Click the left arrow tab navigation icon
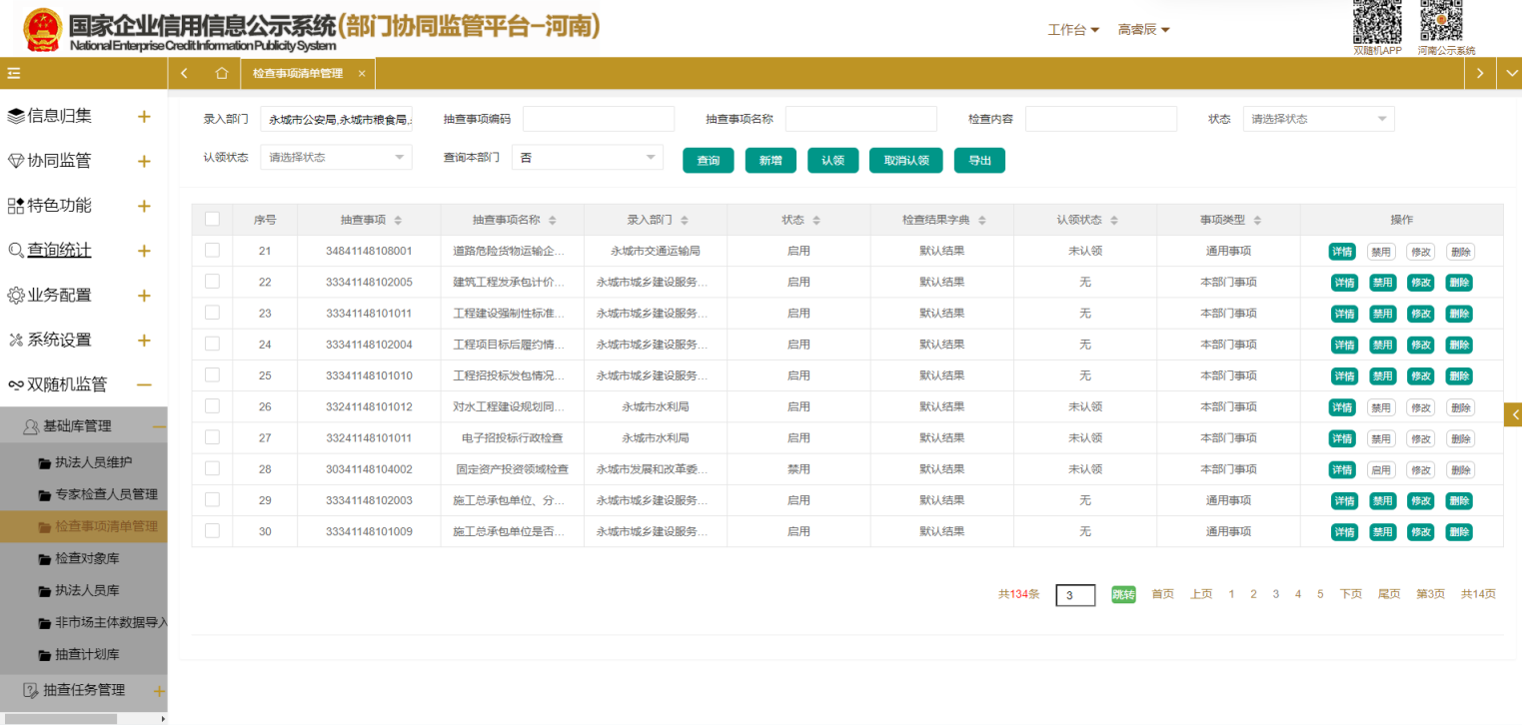The height and width of the screenshot is (725, 1522). coord(185,73)
